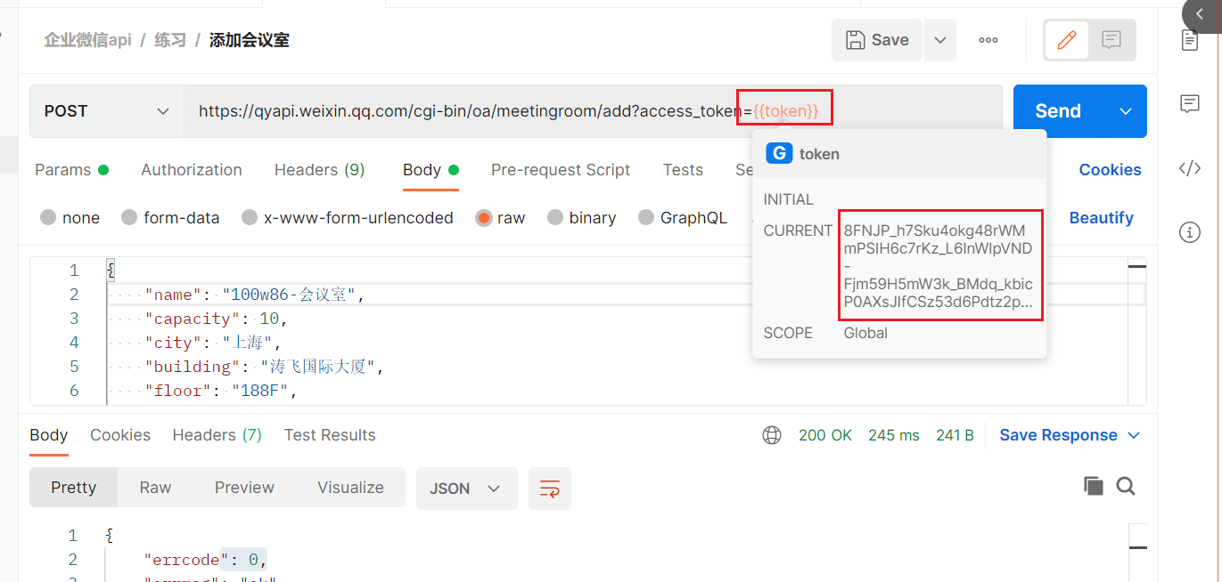The width and height of the screenshot is (1222, 582).
Task: Open the response Cookies tab
Action: click(x=120, y=435)
